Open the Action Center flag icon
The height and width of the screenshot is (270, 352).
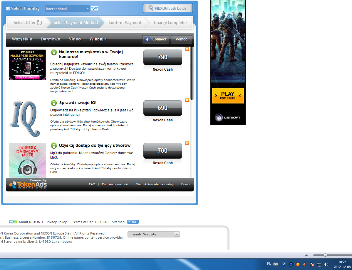pos(312,264)
